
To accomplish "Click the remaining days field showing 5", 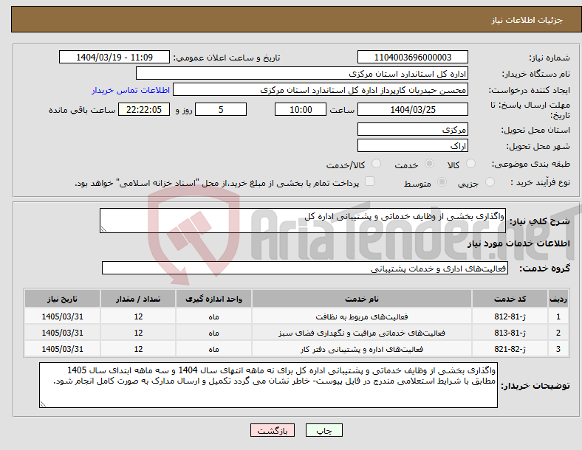I will [221, 110].
